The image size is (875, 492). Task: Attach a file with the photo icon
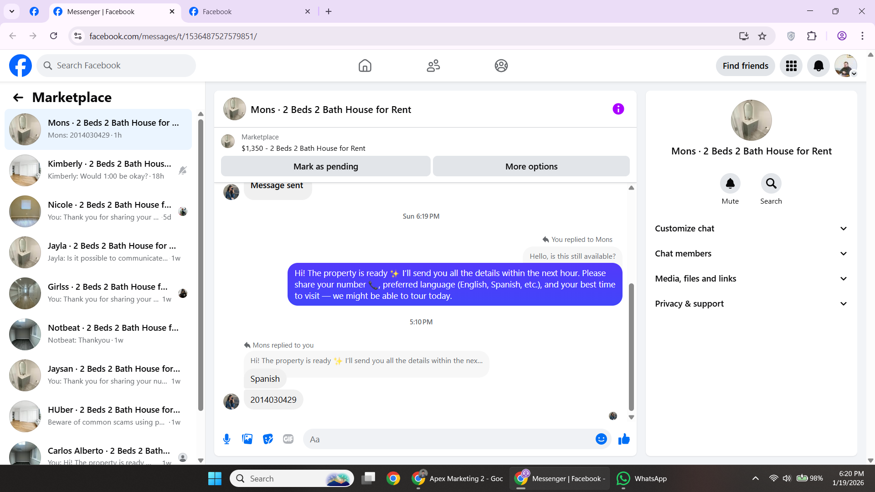[x=247, y=439]
